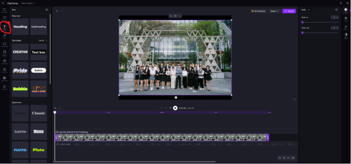
Task: Choose the PLAYFUL styled text
Action: (x=20, y=150)
